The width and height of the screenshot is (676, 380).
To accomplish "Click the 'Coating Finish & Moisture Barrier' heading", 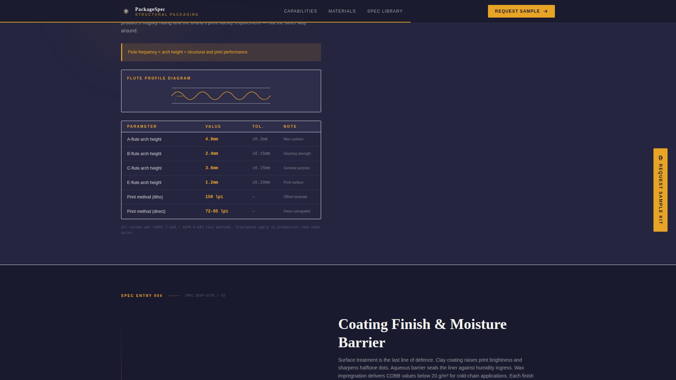I will [422, 333].
